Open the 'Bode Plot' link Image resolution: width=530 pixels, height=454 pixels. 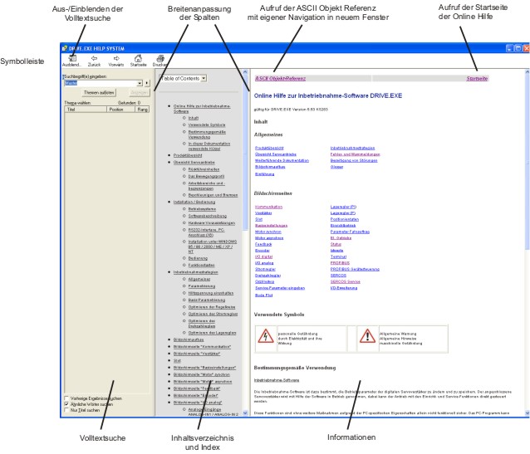coord(263,295)
